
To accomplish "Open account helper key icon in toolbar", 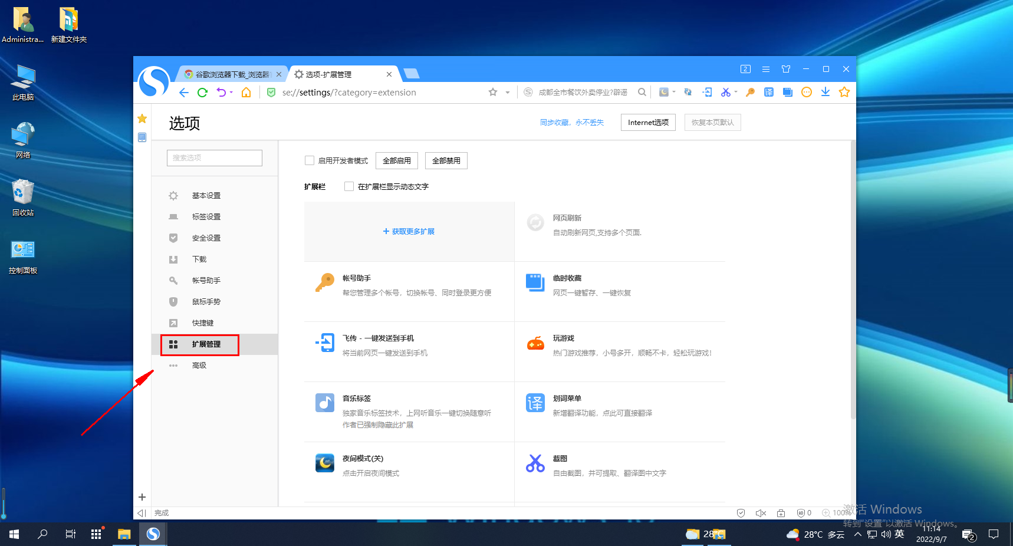I will tap(750, 92).
